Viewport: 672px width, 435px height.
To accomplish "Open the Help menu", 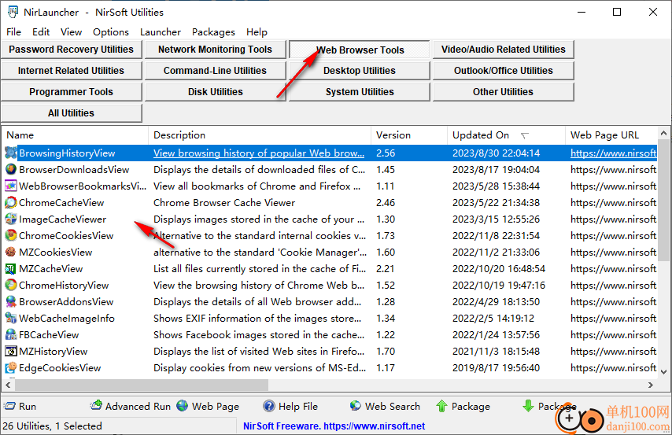I will coord(257,32).
